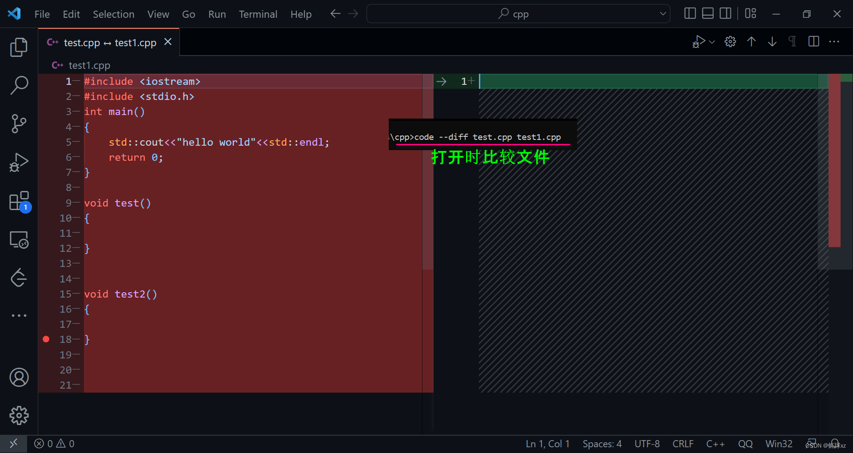The width and height of the screenshot is (853, 453).
Task: Open the Extensions view
Action: [19, 201]
